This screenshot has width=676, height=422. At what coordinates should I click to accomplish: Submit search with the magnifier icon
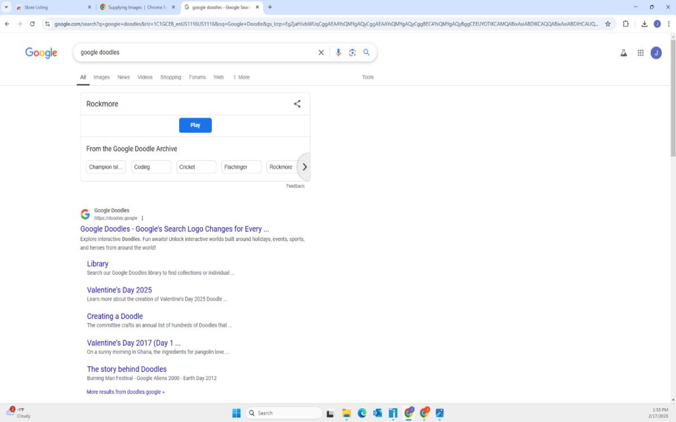(367, 52)
